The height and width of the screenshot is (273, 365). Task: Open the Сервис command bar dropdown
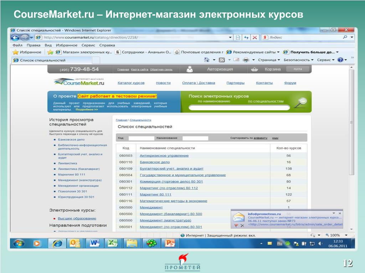[x=326, y=60]
